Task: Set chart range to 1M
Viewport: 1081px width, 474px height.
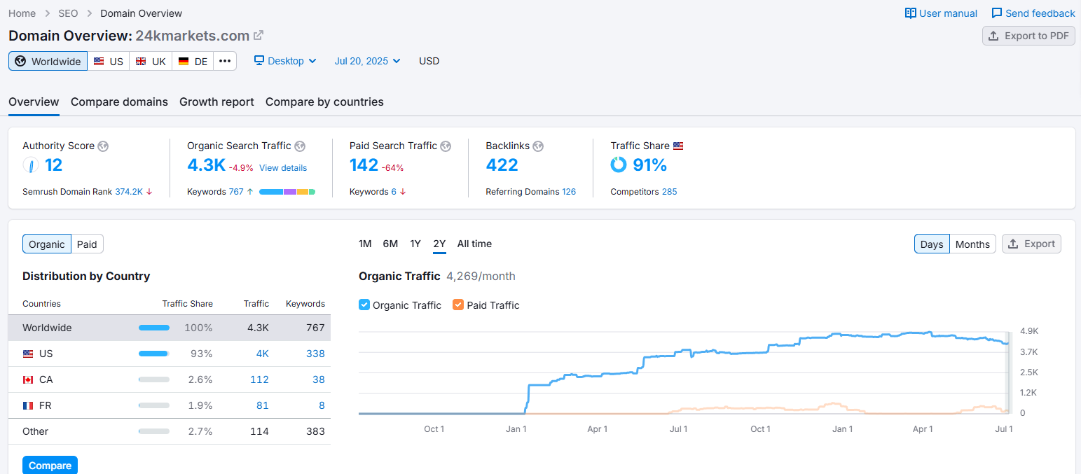Action: 365,244
